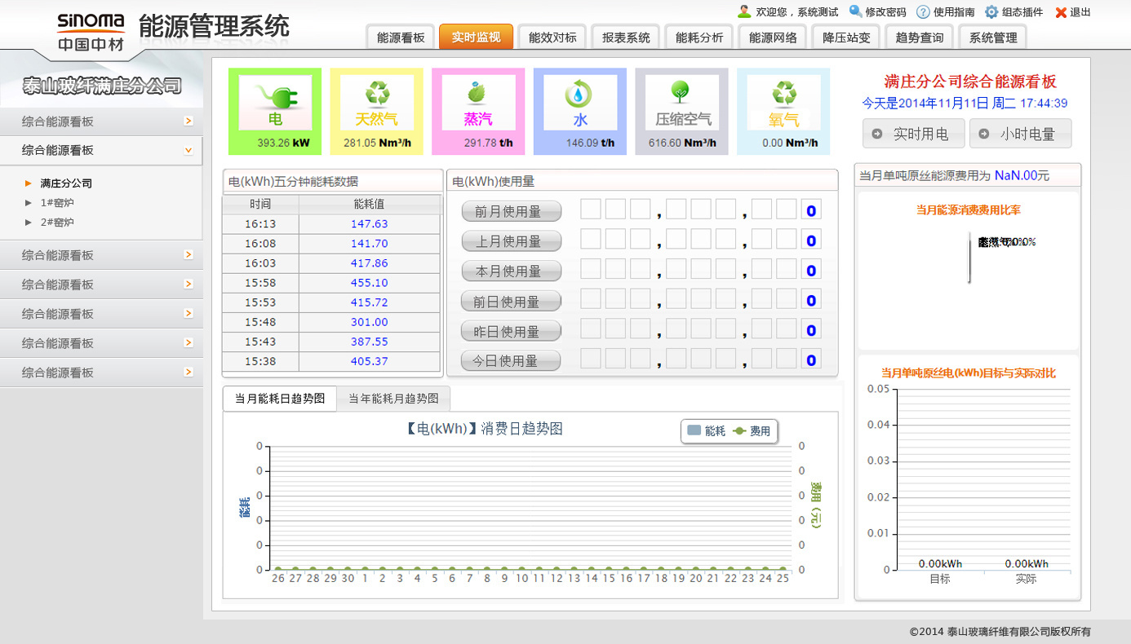
Task: Open the 趋势查询 tab
Action: [920, 37]
